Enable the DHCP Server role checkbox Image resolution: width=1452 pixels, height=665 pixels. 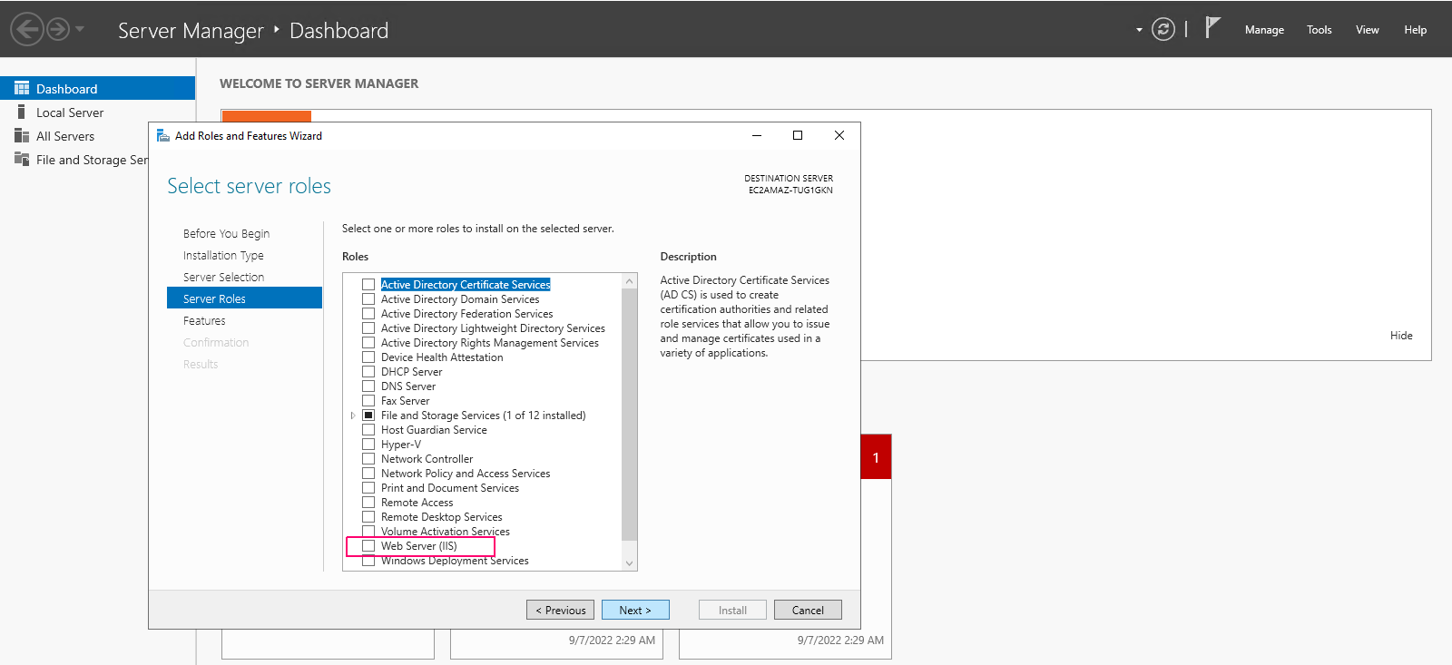tap(368, 372)
